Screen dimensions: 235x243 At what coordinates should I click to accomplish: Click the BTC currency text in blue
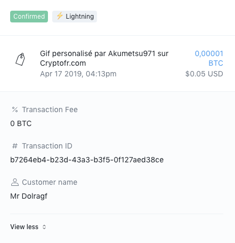216,63
